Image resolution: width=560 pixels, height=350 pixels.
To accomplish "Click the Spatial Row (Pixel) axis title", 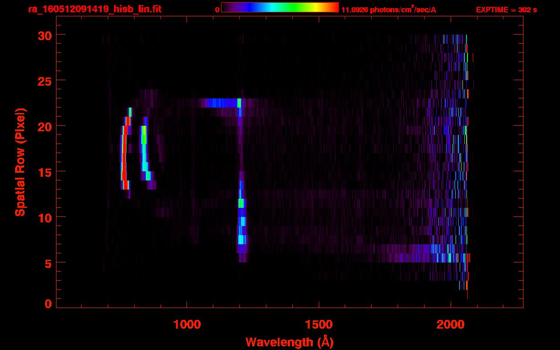I will click(x=20, y=162).
